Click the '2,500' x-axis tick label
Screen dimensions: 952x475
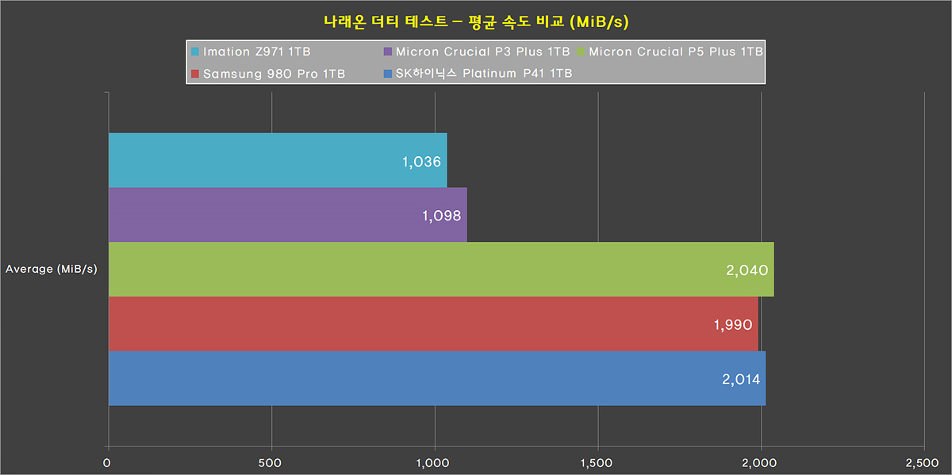924,462
